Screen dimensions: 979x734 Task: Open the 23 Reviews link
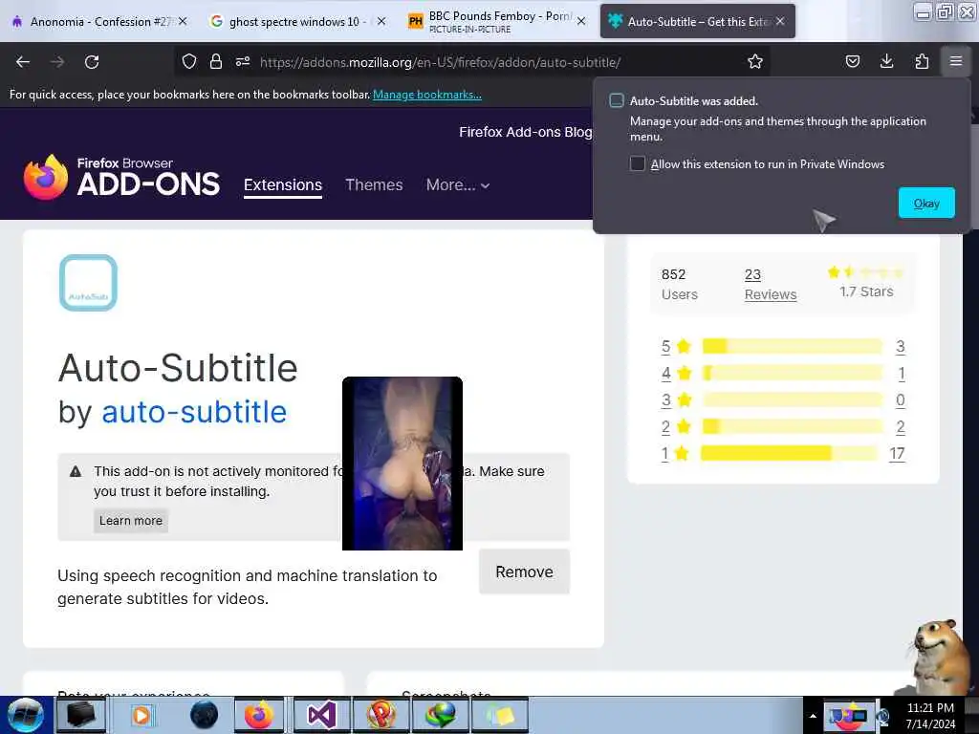(771, 285)
